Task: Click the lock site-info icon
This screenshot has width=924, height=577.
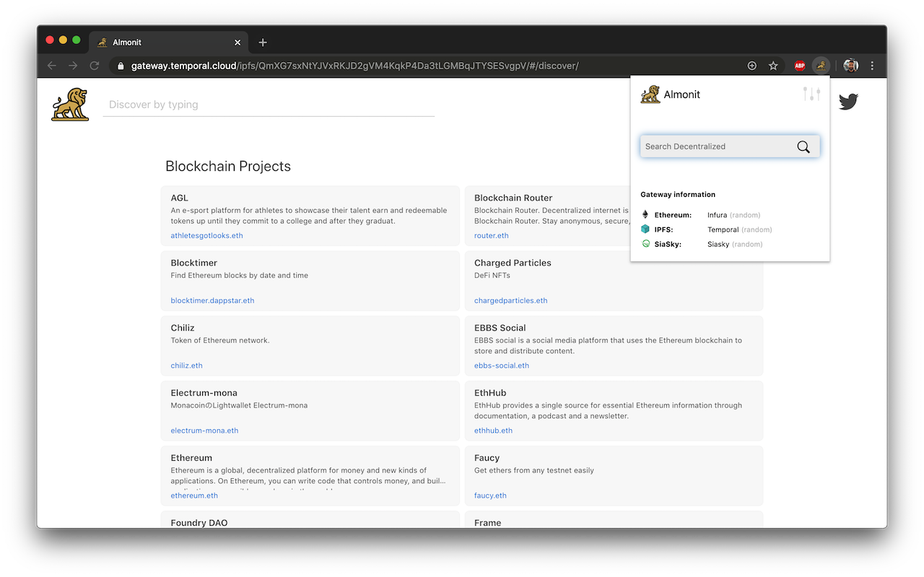Action: coord(121,66)
